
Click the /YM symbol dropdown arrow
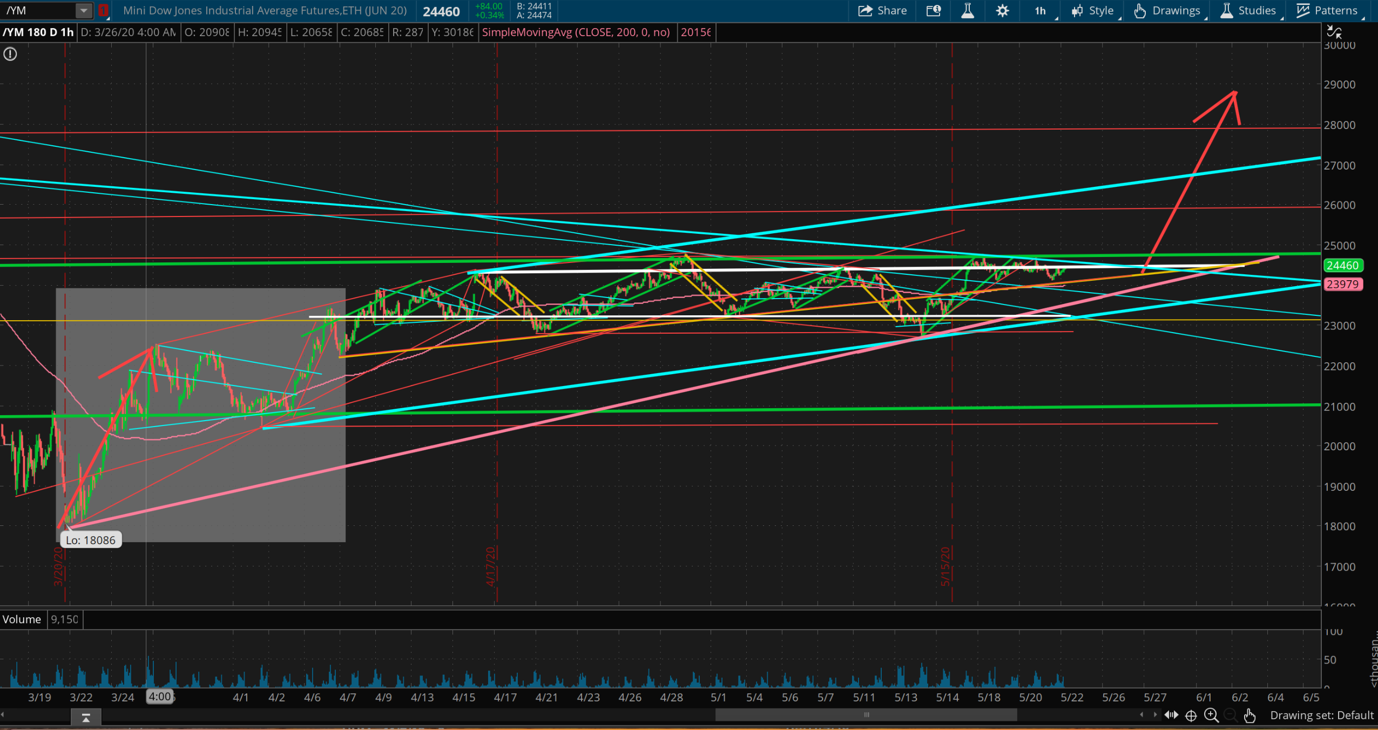click(x=84, y=10)
